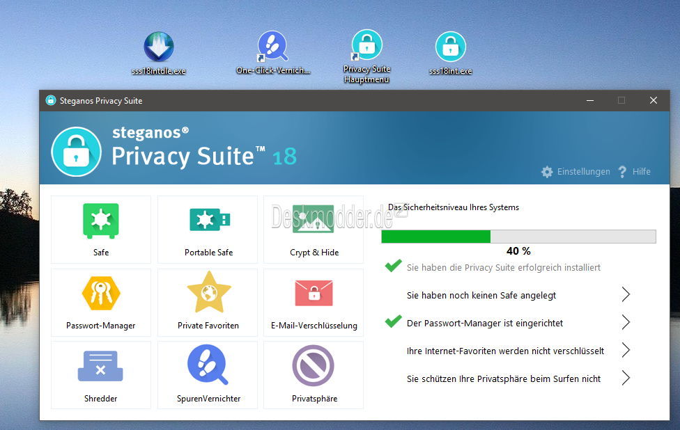This screenshot has height=430, width=680.
Task: Expand the Passwort-Manager eingerichtet arrow
Action: click(626, 322)
